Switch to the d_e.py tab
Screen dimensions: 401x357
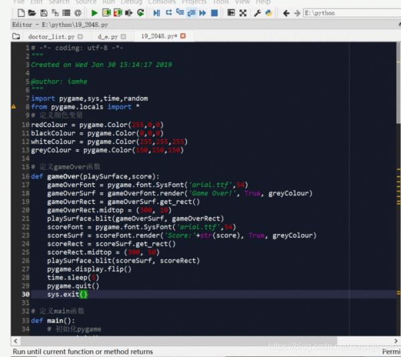point(108,36)
